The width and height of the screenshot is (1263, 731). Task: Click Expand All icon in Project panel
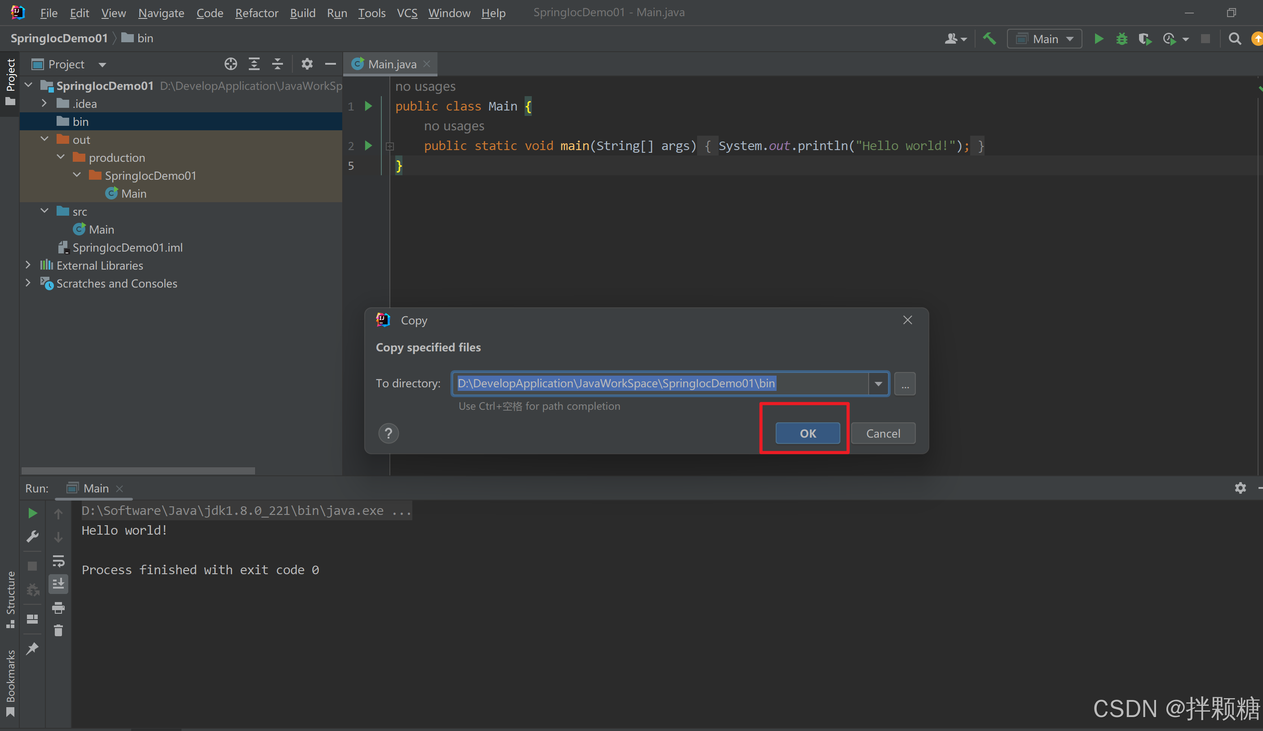(254, 64)
